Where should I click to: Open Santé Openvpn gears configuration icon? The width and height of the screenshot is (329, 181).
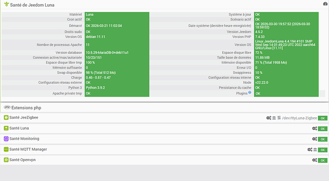[x=315, y=160]
